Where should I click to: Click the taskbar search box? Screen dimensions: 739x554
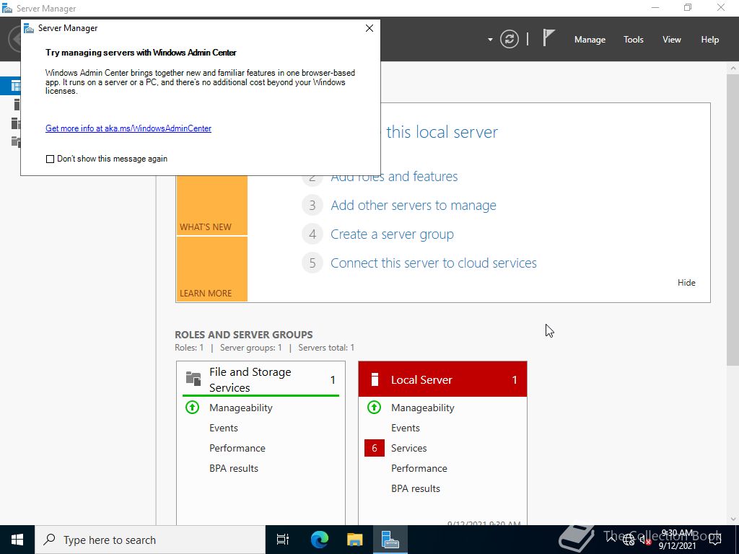(150, 540)
